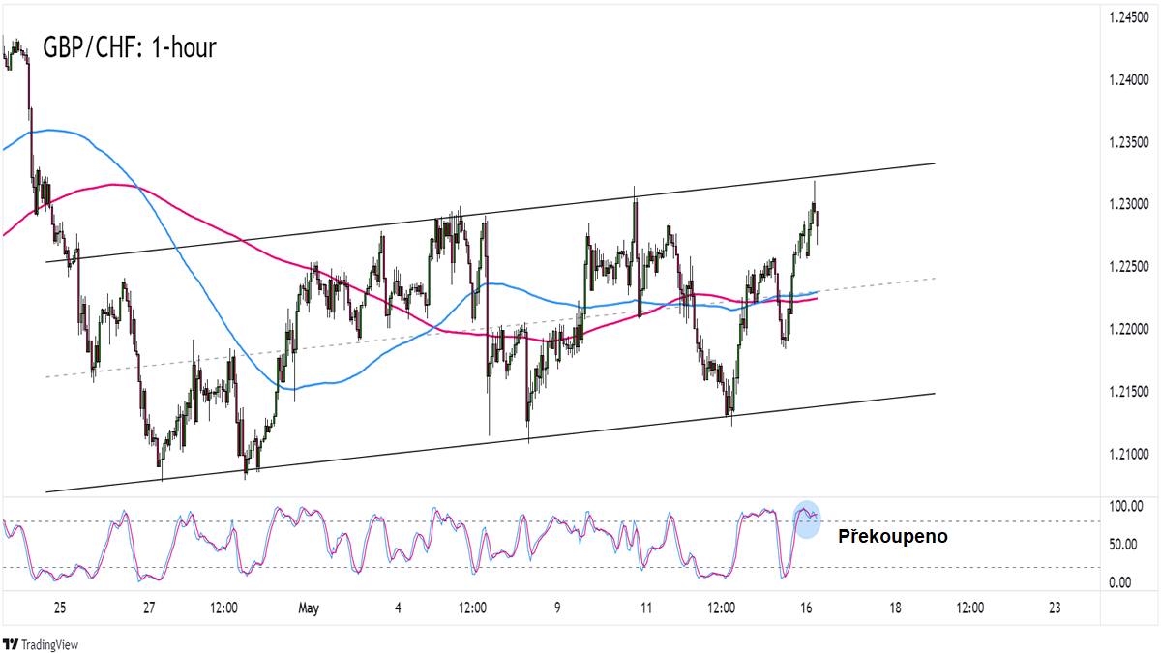Click the 1.21000 price label
This screenshot has height=653, width=1161.
click(x=1130, y=454)
